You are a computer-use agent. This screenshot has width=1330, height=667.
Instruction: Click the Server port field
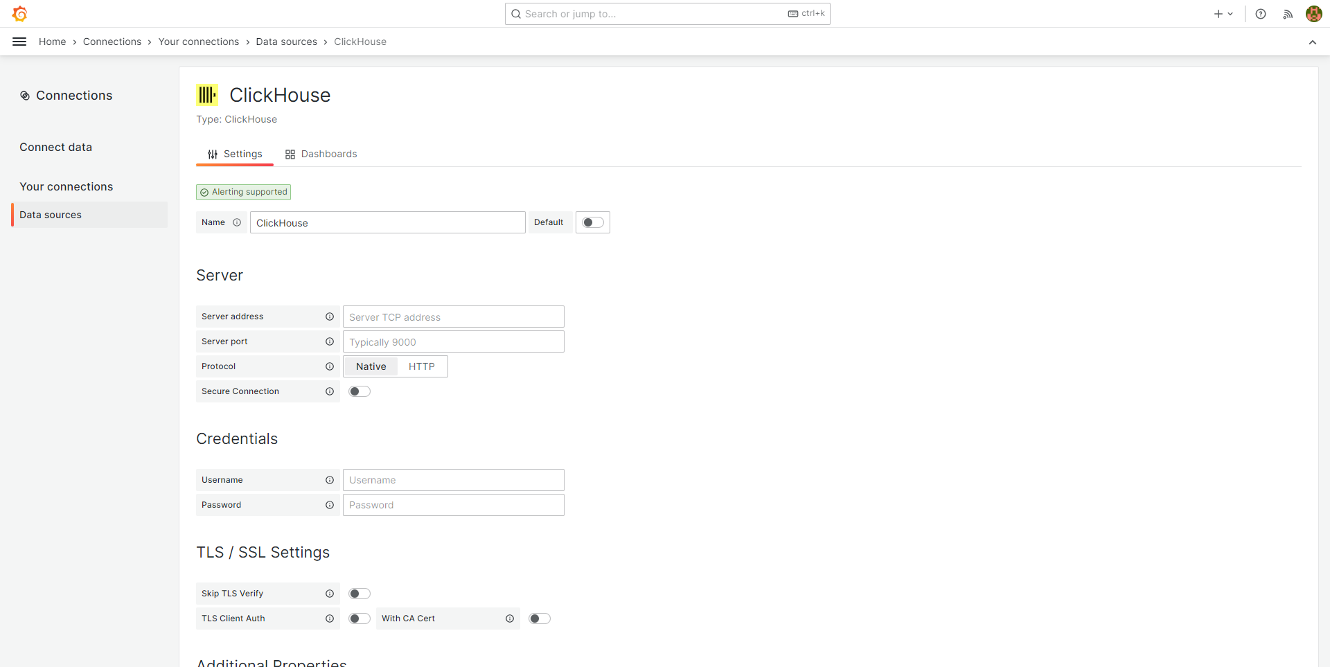454,341
